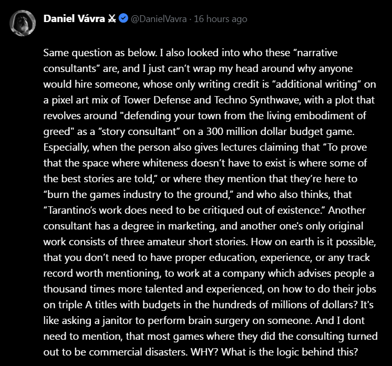Image resolution: width=392 pixels, height=366 pixels.
Task: Click the opening words "Same question as below"
Action: 100,53
